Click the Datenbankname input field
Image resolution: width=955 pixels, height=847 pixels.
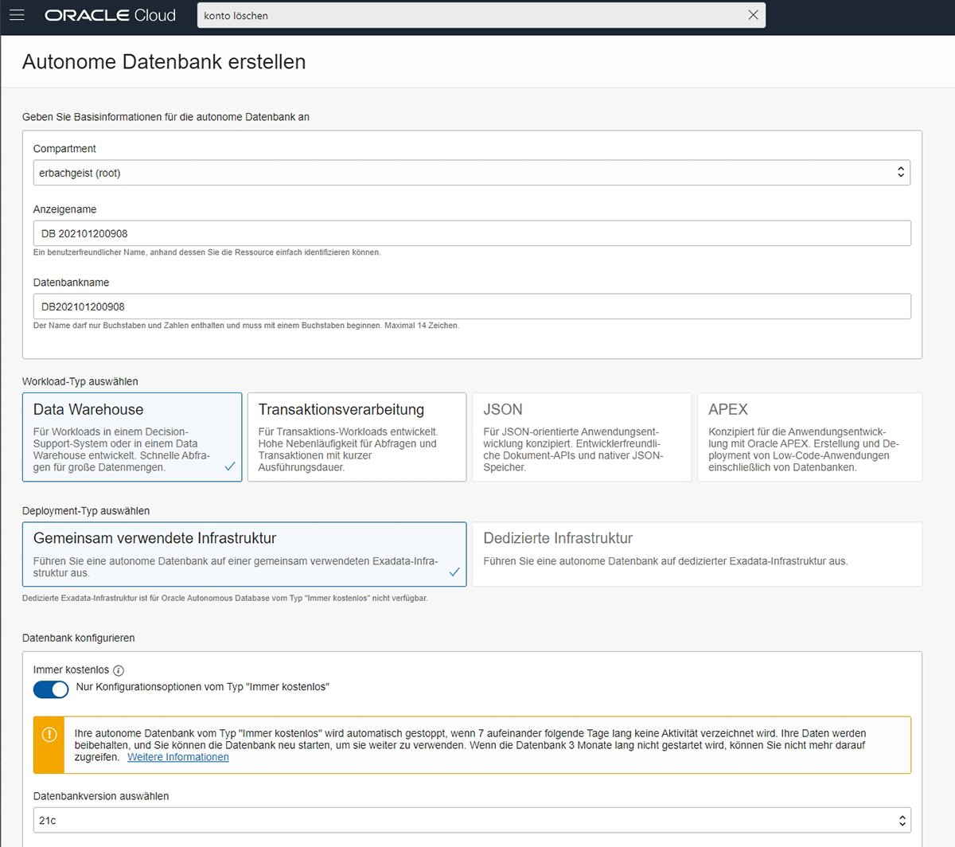(x=471, y=306)
